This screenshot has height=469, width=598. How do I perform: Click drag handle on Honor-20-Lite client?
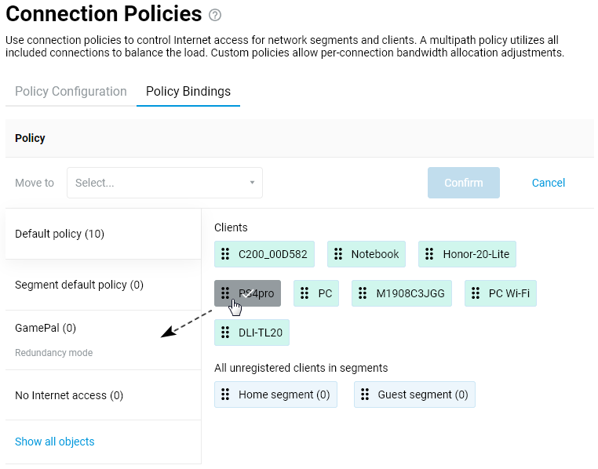coord(429,254)
